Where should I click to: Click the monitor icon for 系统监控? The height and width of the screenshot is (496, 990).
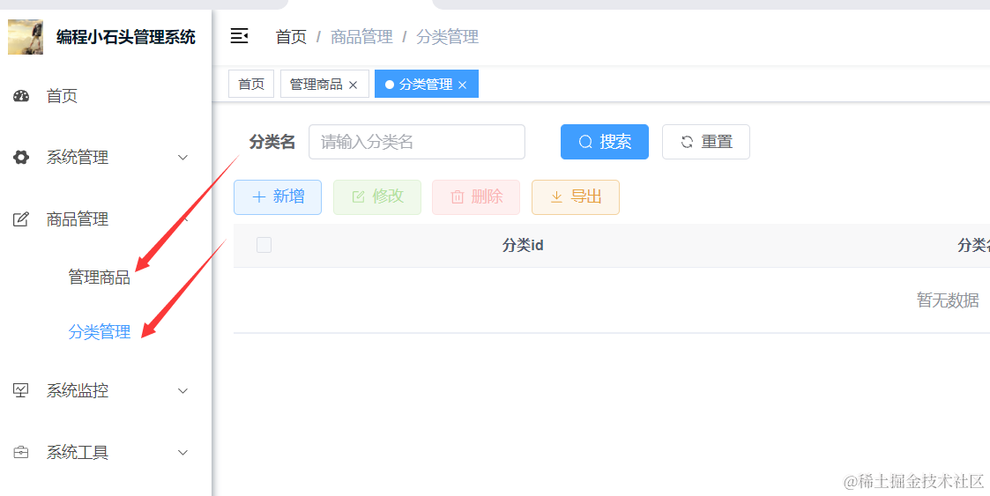[x=21, y=390]
